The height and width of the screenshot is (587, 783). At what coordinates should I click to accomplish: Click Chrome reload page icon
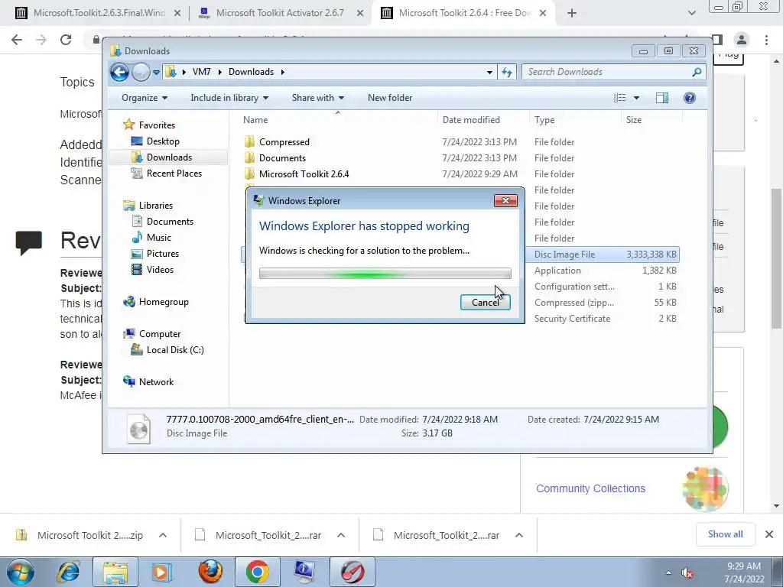(x=66, y=40)
